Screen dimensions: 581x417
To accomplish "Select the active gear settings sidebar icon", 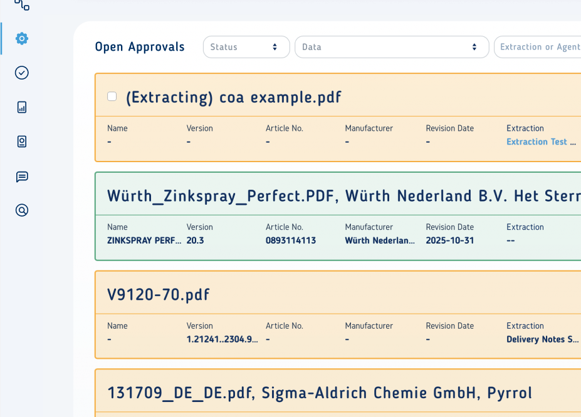I will 22,38.
